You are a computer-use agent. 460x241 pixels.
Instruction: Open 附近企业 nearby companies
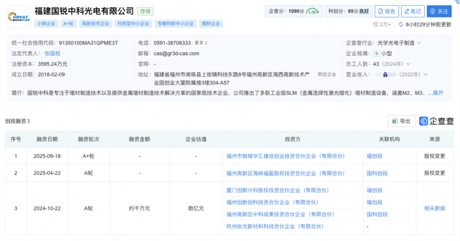[x=327, y=74]
